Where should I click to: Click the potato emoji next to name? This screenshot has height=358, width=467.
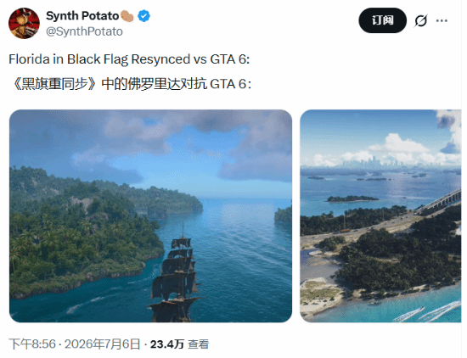127,16
